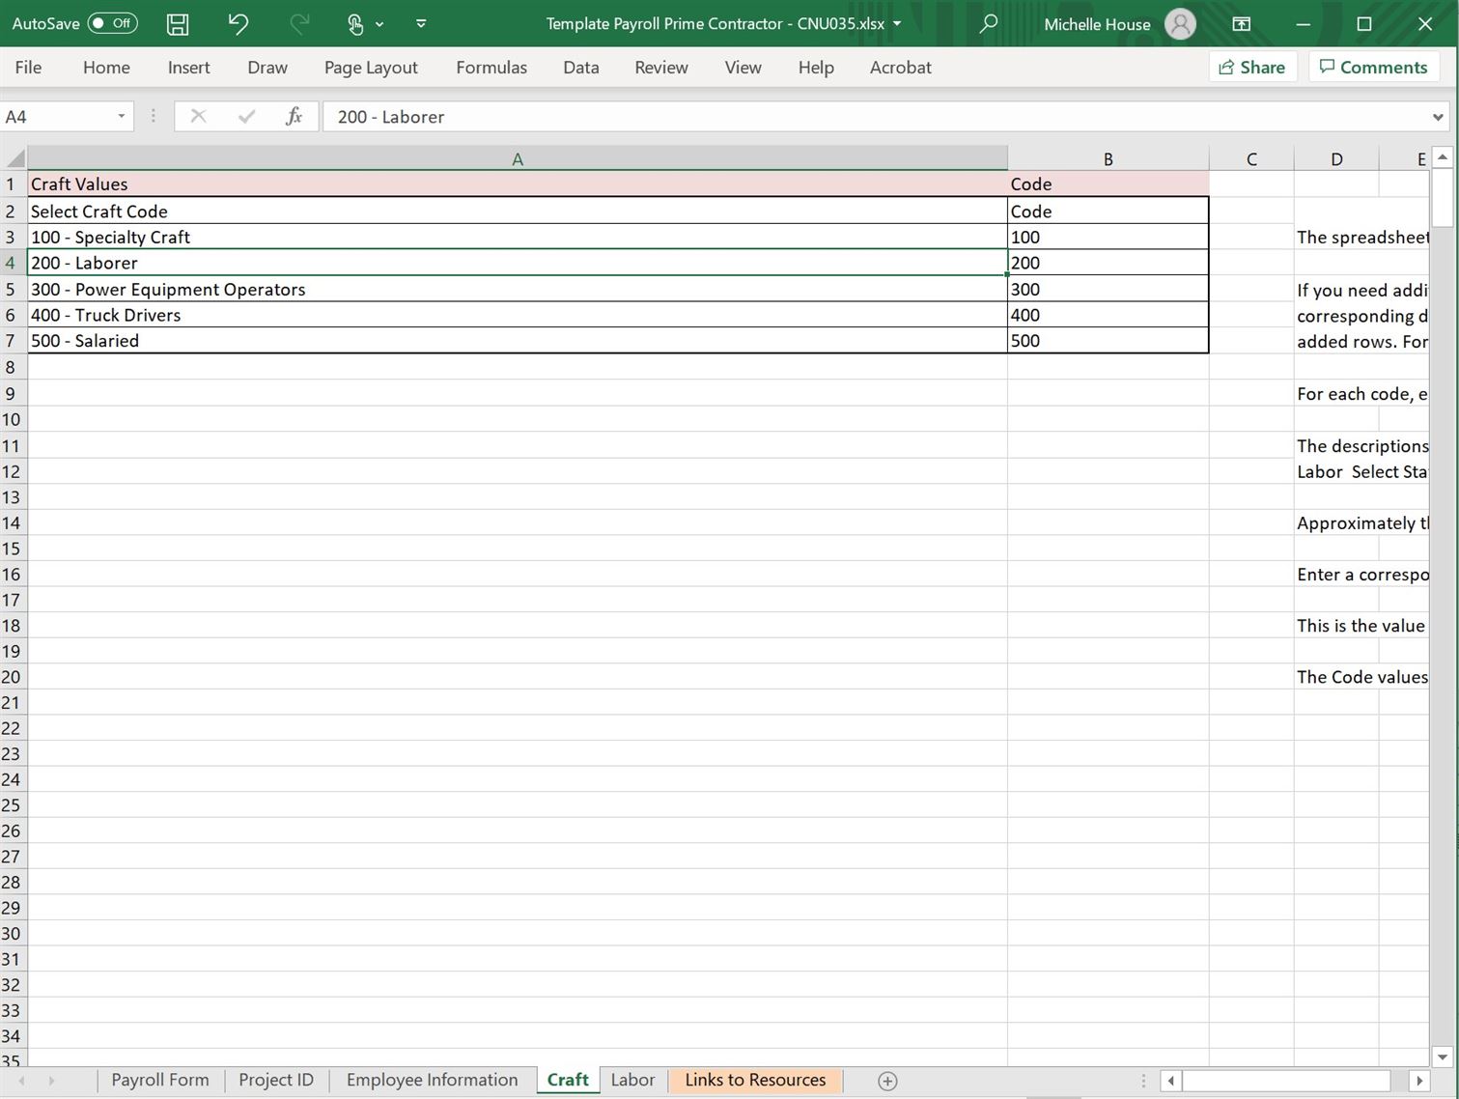Click horizontal scrollbar right arrow
Image resolution: width=1459 pixels, height=1099 pixels.
(x=1418, y=1081)
